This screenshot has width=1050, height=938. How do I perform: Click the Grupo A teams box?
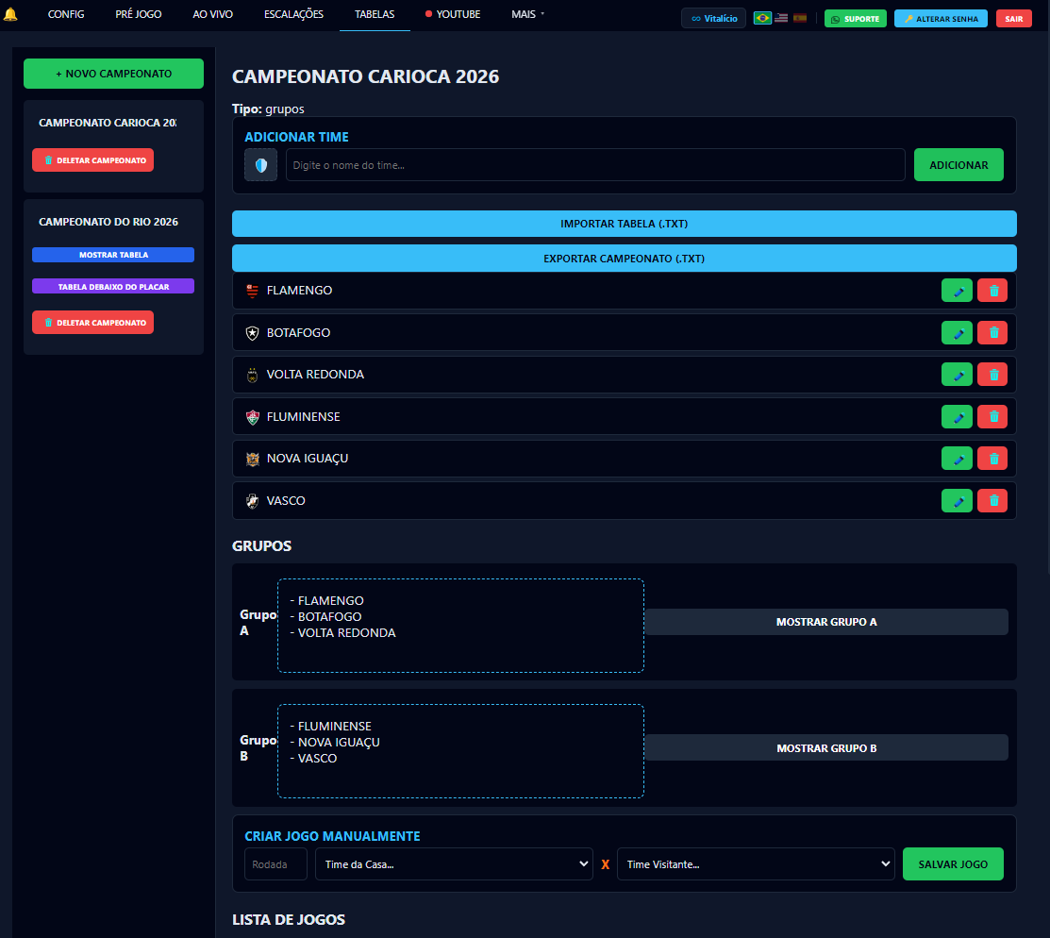(460, 625)
